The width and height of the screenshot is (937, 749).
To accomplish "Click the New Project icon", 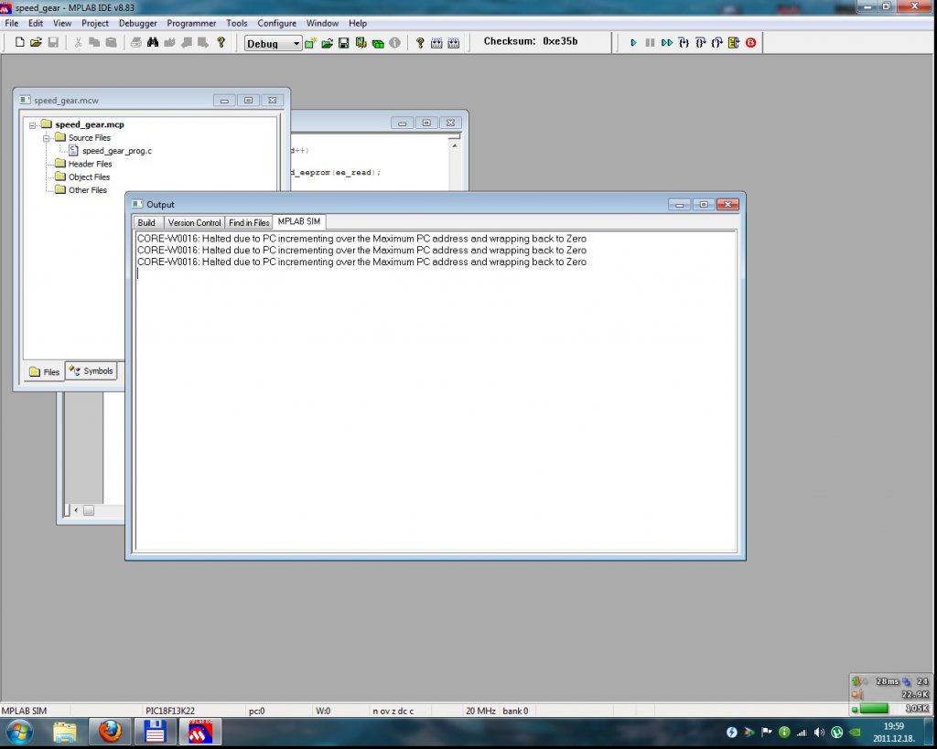I will point(310,43).
